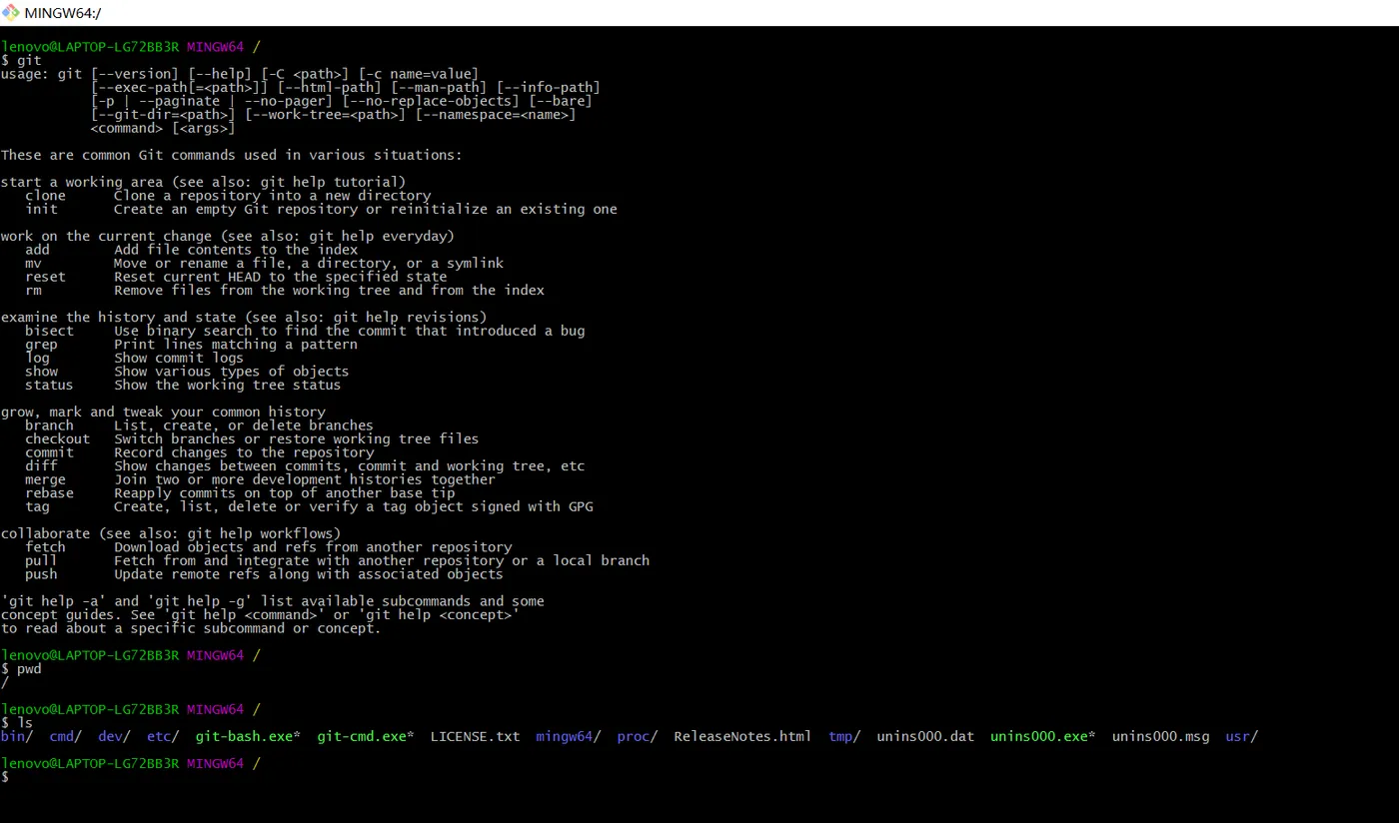Viewport: 1399px width, 823px height.
Task: Click 'unins000.msg' in ls output
Action: coord(1161,736)
